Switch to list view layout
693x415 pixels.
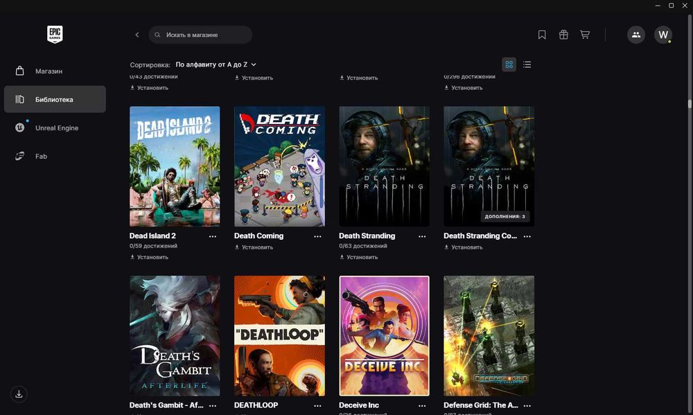[527, 64]
